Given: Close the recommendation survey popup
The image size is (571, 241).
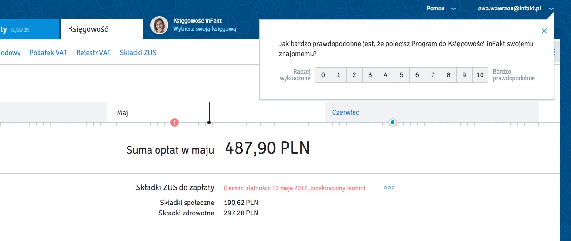Looking at the screenshot, I should click(x=544, y=31).
